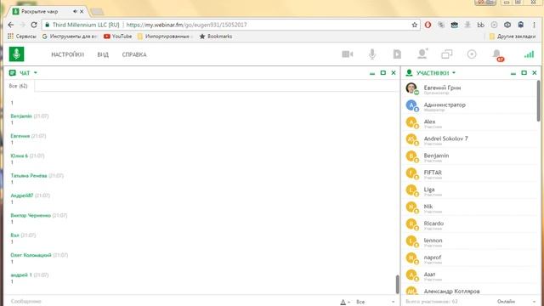
Task: Open notifications bell with red badge
Action: tap(497, 54)
